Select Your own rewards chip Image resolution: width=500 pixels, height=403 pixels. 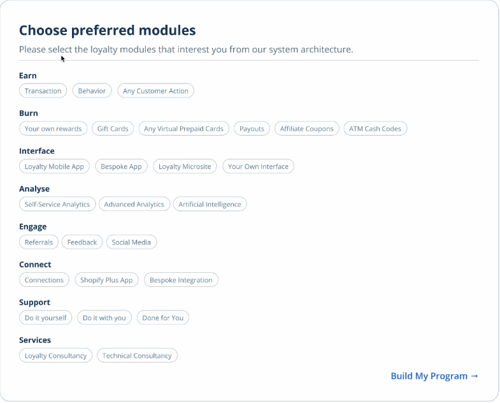[x=54, y=129]
